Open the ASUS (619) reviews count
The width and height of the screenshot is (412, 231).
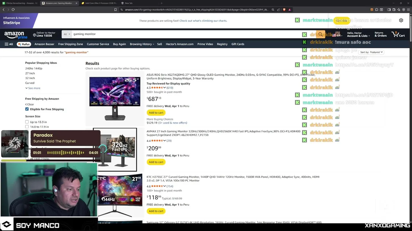coord(170,88)
